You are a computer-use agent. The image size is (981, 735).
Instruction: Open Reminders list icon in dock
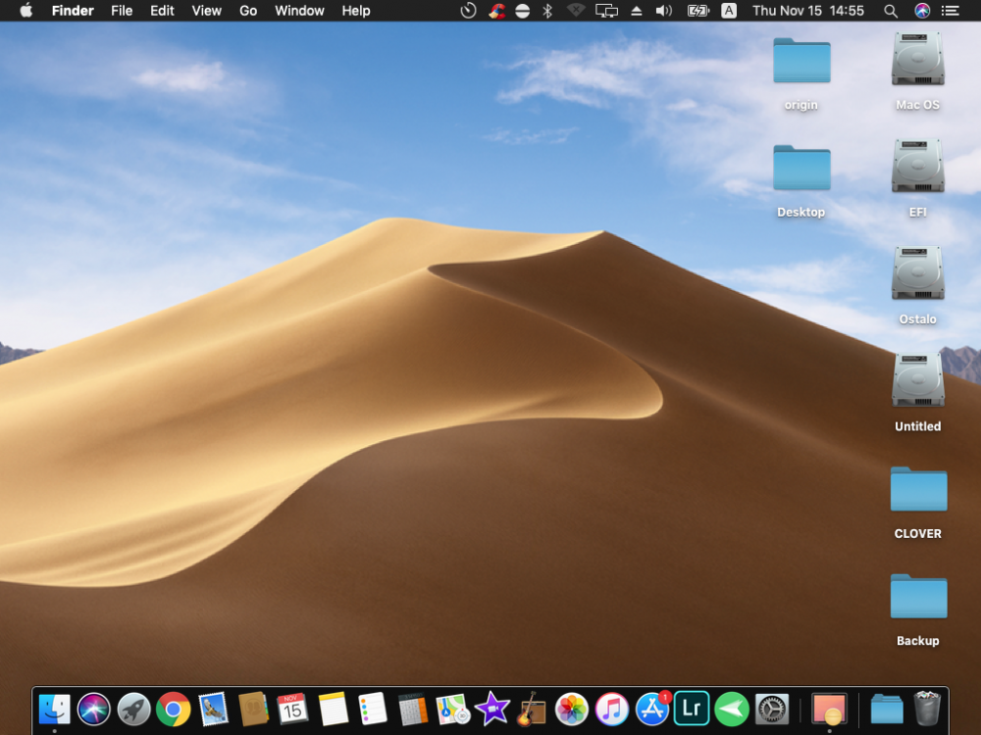pyautogui.click(x=372, y=710)
